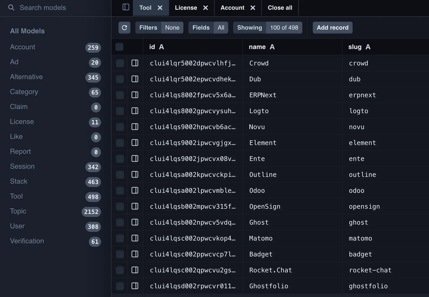Click the Add record button
This screenshot has height=297, width=429.
pyautogui.click(x=333, y=28)
